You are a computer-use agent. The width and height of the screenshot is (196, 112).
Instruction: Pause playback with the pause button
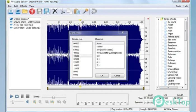coord(22,96)
